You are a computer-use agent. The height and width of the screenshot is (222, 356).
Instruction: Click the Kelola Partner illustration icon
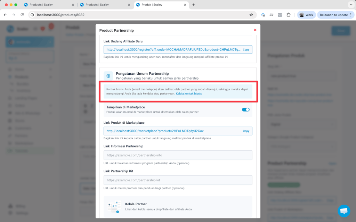tap(114, 207)
